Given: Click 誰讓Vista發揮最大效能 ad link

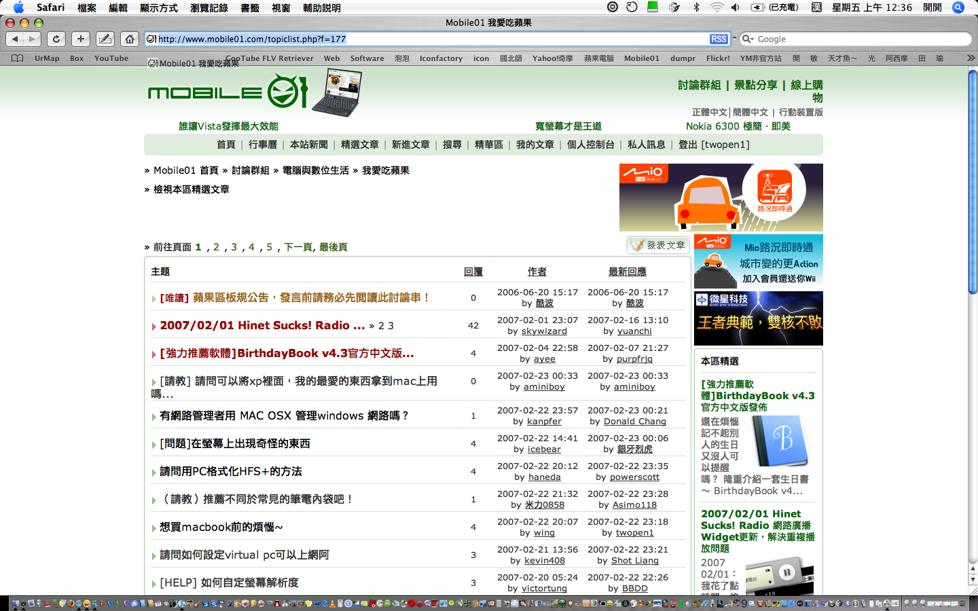Looking at the screenshot, I should pos(229,126).
